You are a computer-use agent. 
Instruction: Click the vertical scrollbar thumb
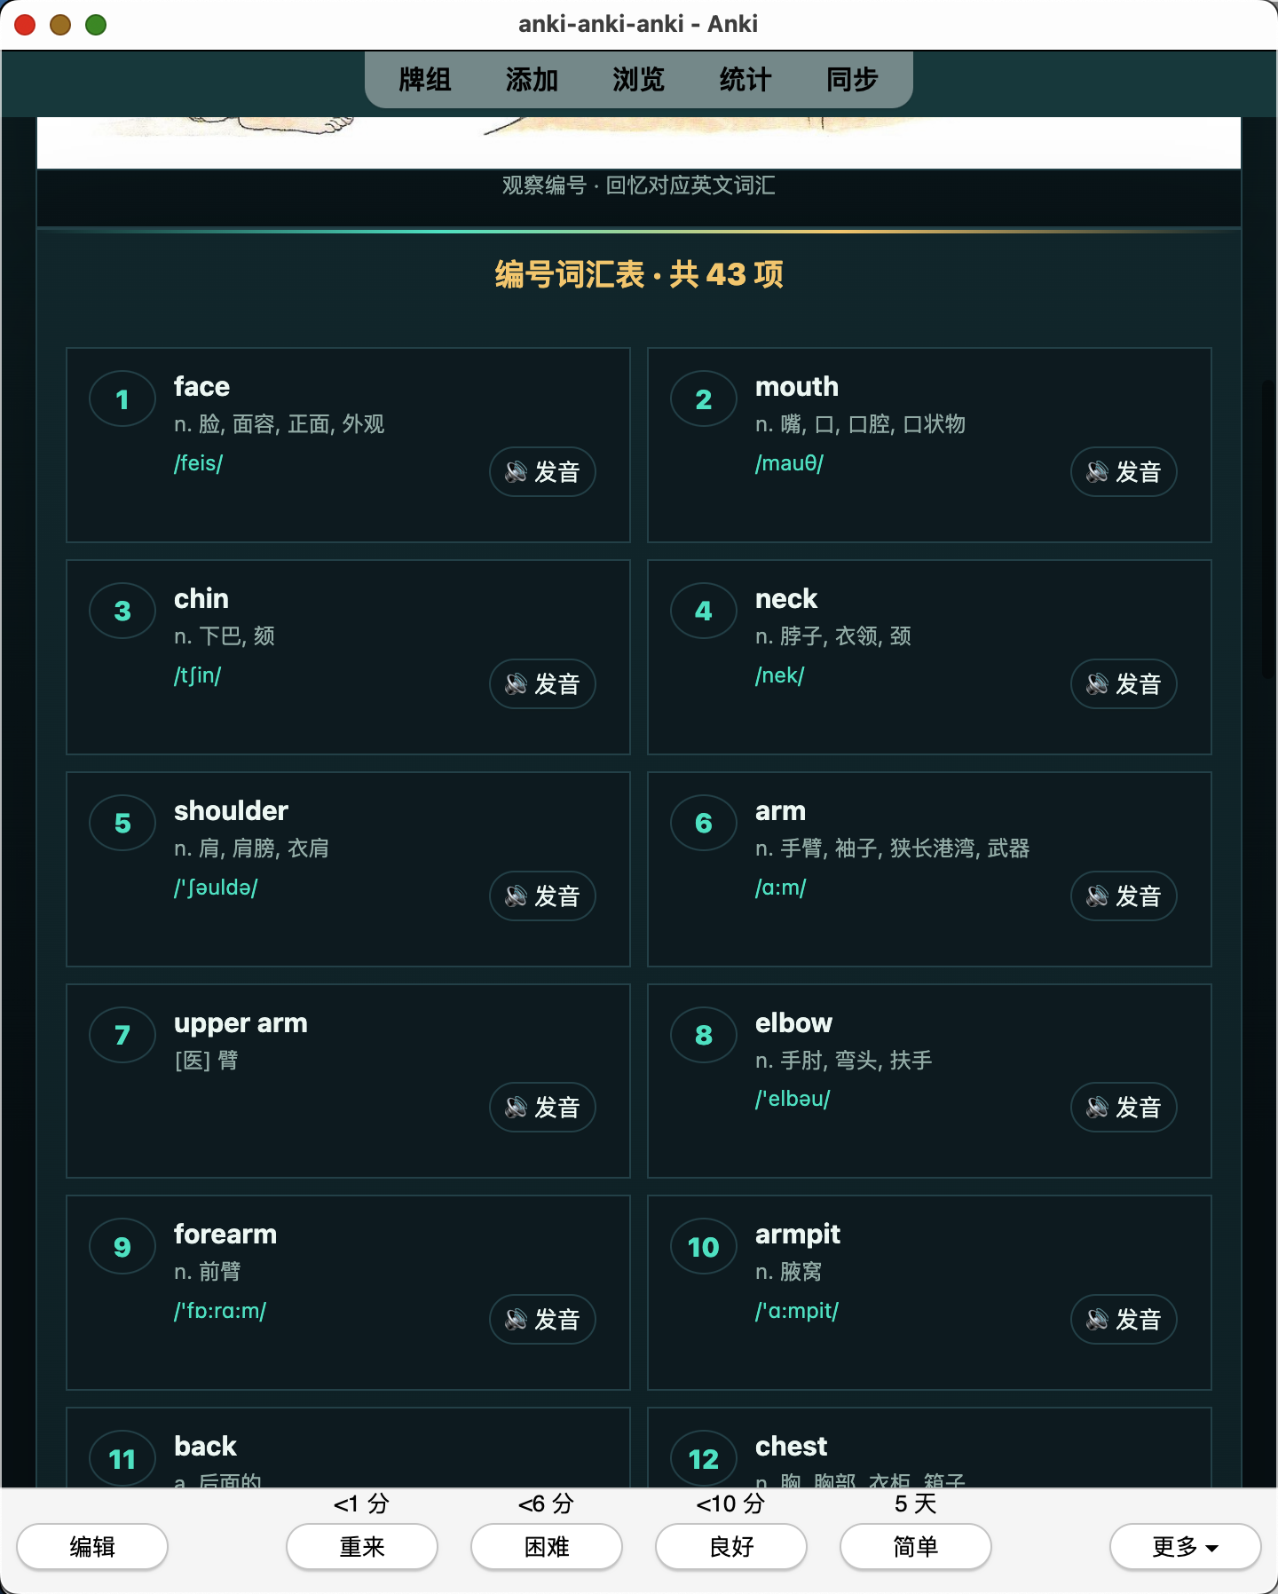[x=1268, y=530]
